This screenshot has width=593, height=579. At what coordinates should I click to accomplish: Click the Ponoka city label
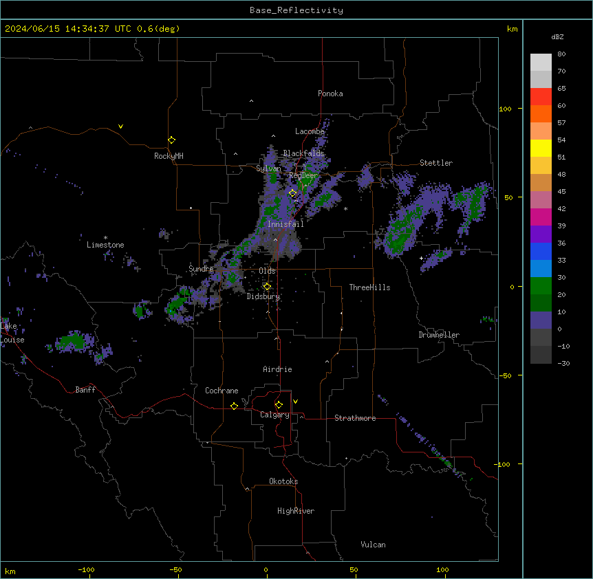pyautogui.click(x=330, y=94)
